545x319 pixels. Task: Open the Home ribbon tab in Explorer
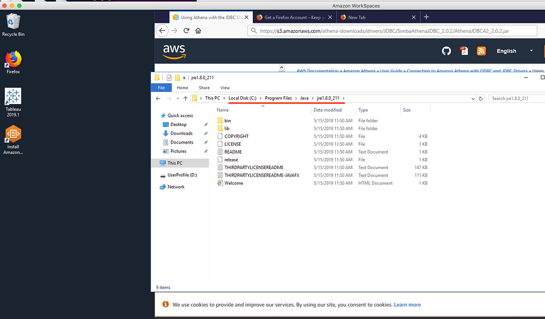pos(183,88)
